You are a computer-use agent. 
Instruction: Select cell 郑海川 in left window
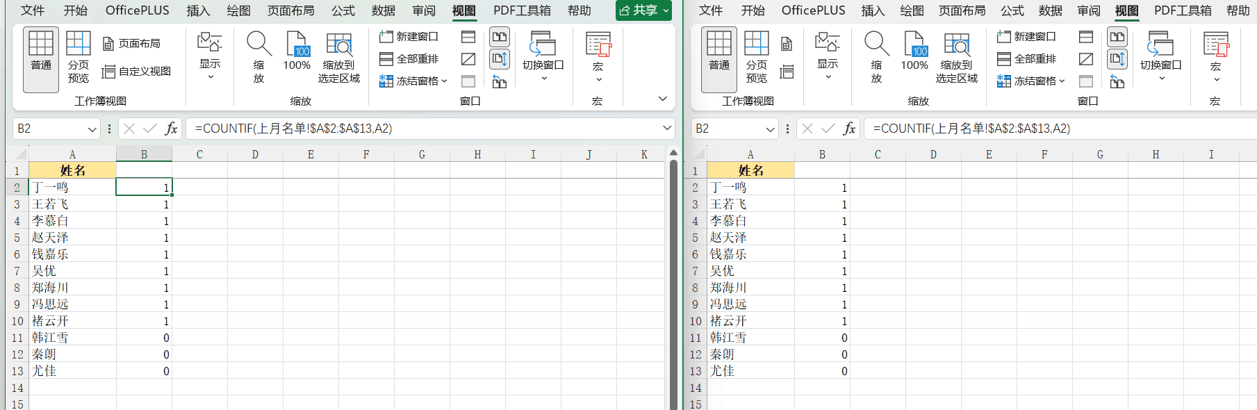coord(72,288)
